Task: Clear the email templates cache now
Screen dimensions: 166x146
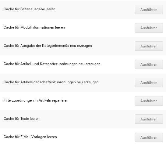Action: [x=149, y=137]
